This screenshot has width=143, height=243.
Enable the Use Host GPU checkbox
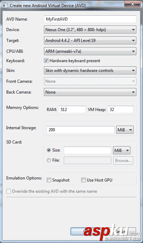click(x=83, y=180)
